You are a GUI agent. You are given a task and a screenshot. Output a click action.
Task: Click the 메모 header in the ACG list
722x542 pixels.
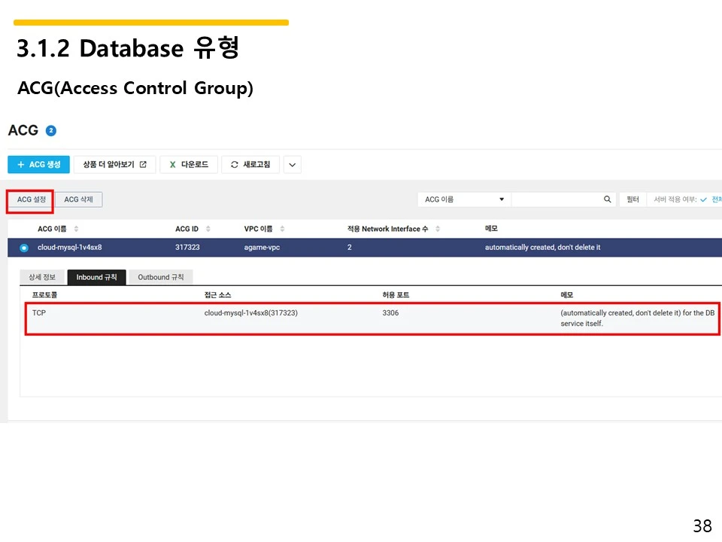tap(491, 229)
